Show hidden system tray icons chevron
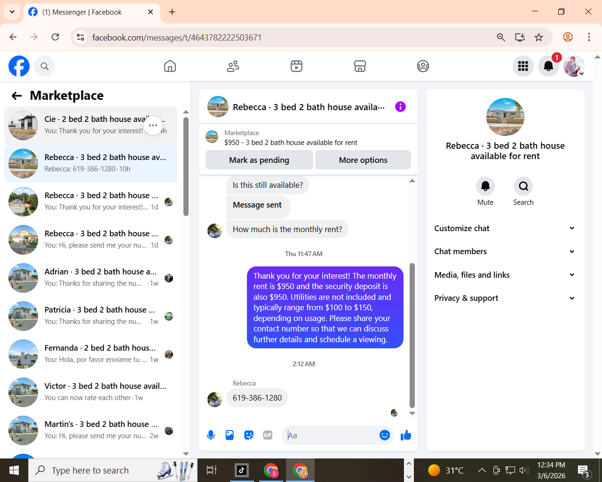The width and height of the screenshot is (602, 482). (x=482, y=470)
